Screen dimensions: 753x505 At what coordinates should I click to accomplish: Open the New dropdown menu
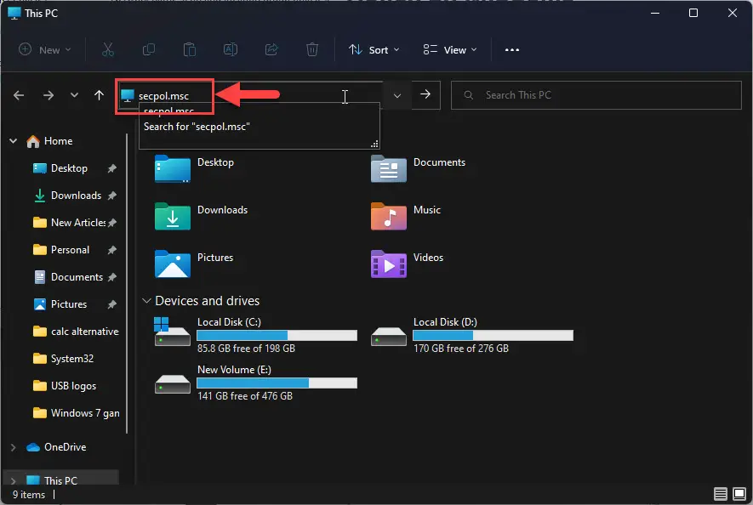[x=44, y=49]
